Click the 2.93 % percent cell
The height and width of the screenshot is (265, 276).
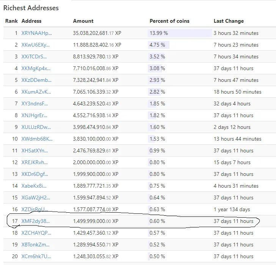tap(157, 80)
